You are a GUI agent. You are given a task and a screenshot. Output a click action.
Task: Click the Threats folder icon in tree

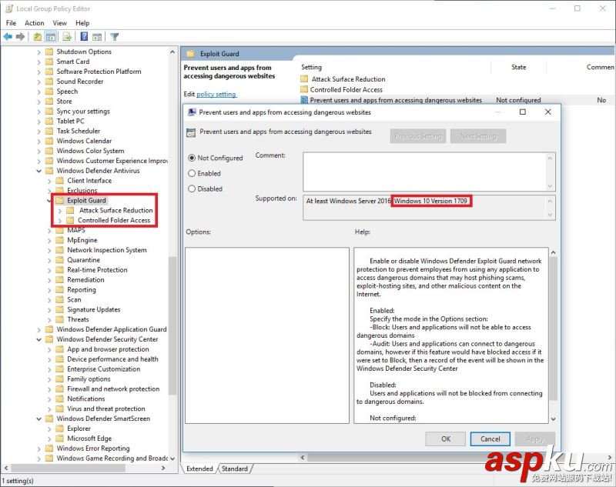(x=59, y=319)
